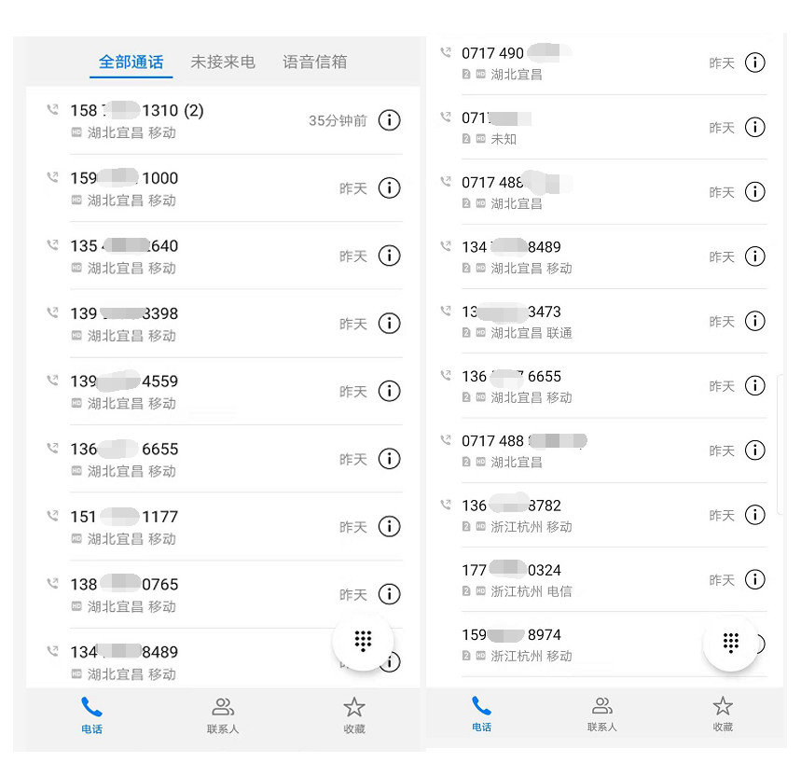
Task: Tap info icon on 0717 490 entry
Action: [x=755, y=62]
